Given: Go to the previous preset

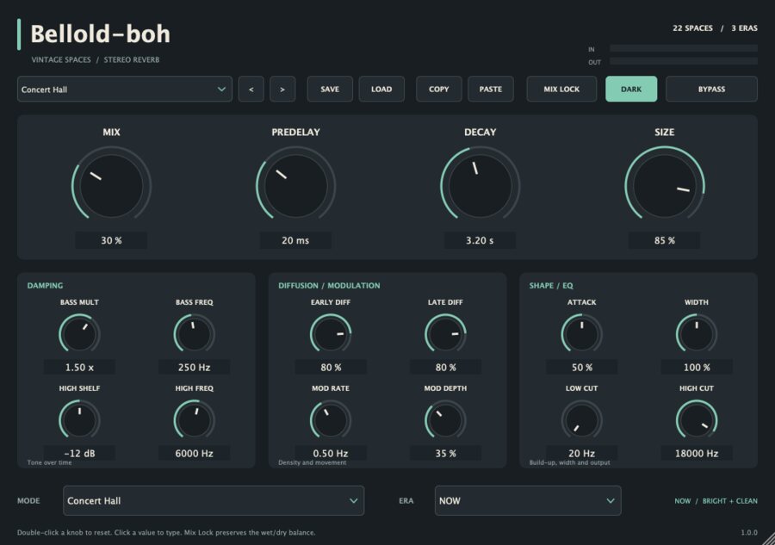Looking at the screenshot, I should [x=251, y=89].
